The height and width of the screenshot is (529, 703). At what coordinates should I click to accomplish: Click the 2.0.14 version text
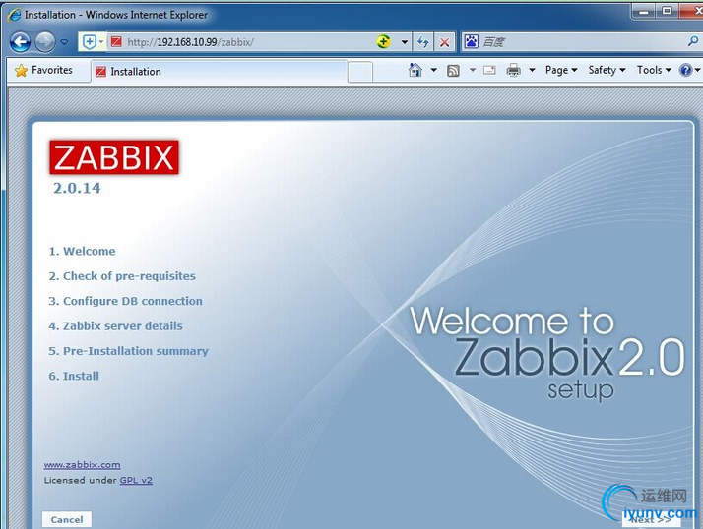click(x=77, y=188)
